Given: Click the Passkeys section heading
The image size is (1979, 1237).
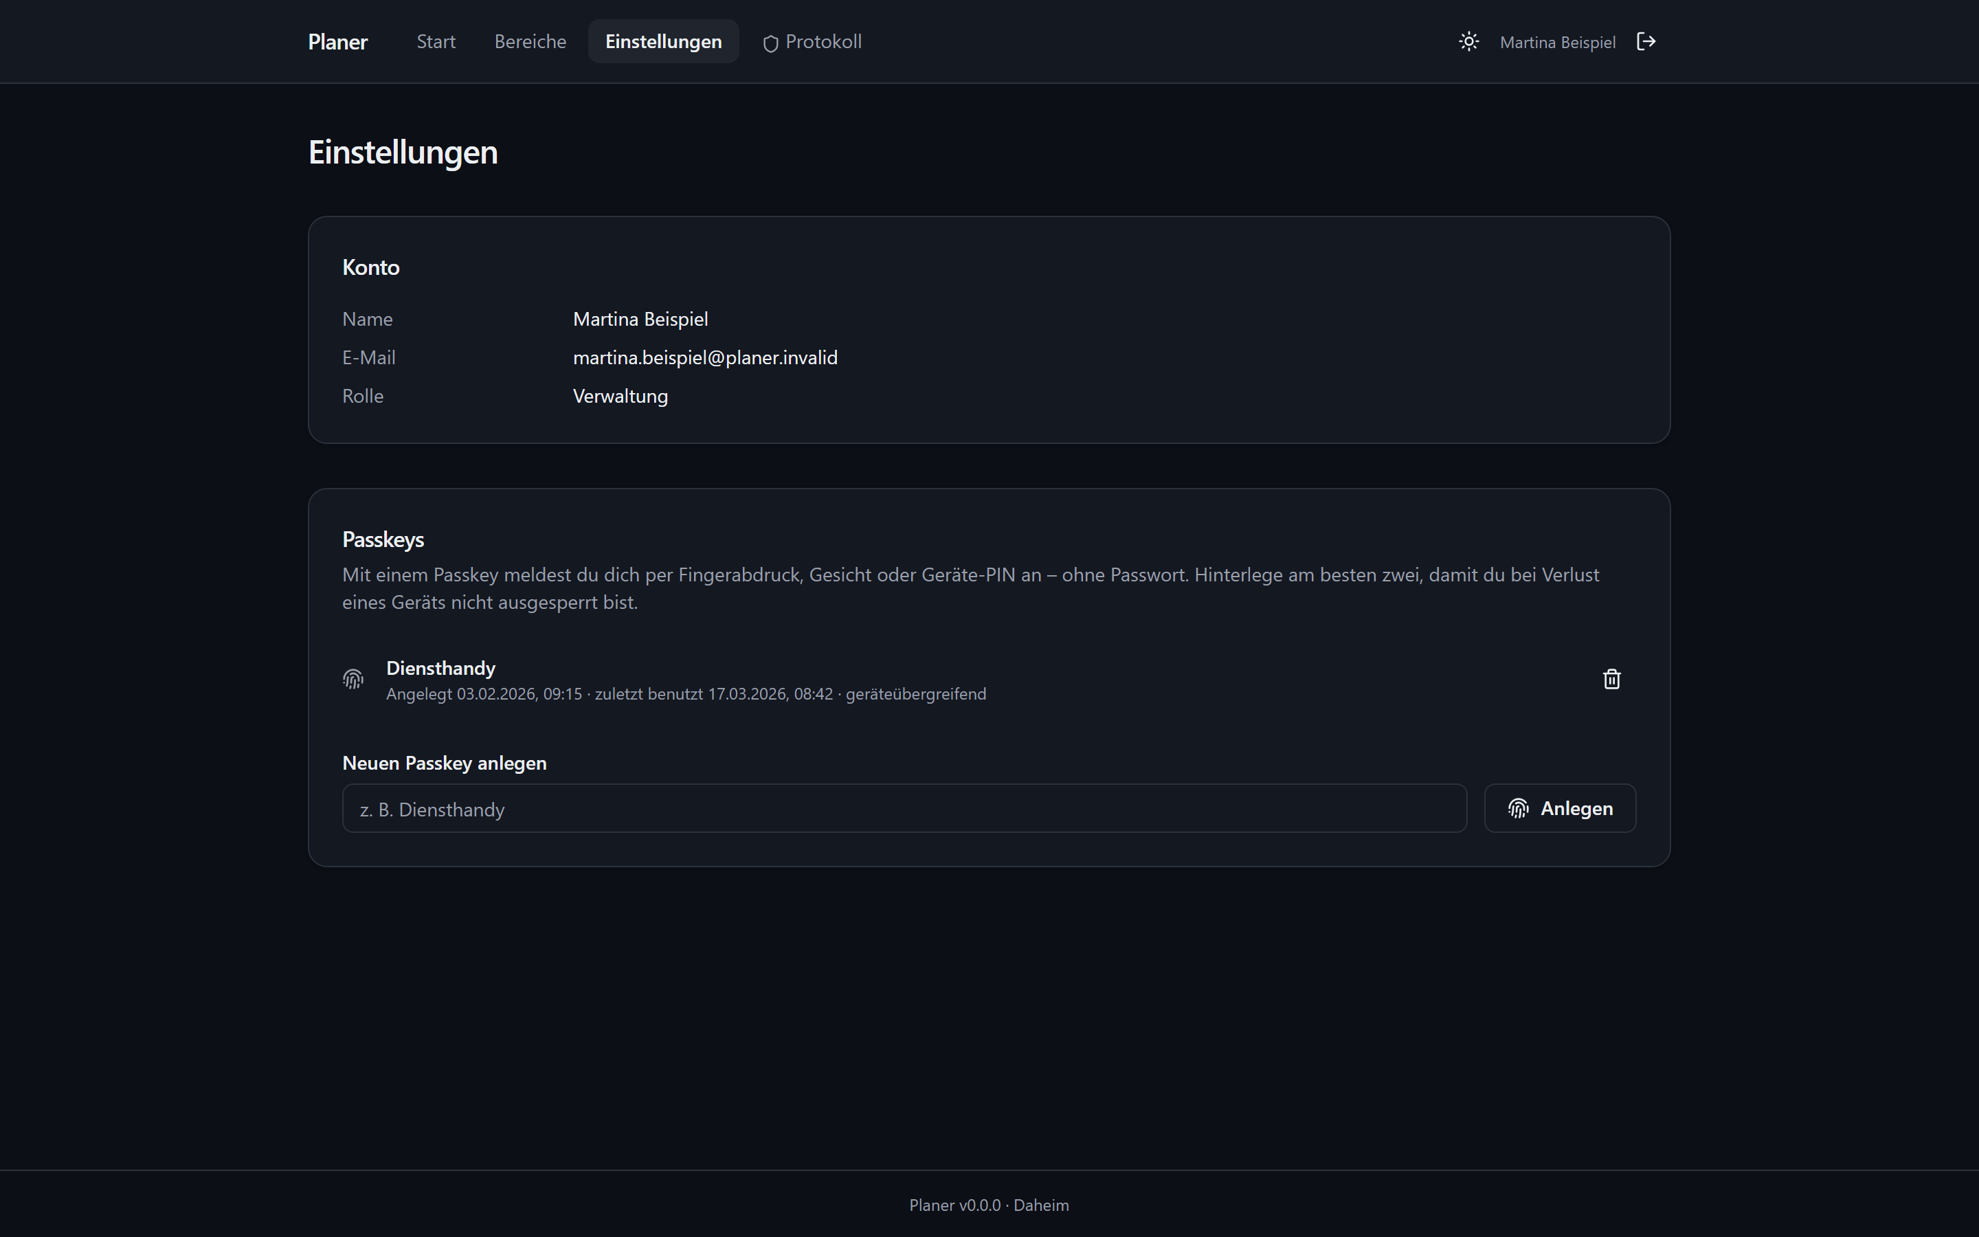Looking at the screenshot, I should pyautogui.click(x=383, y=540).
